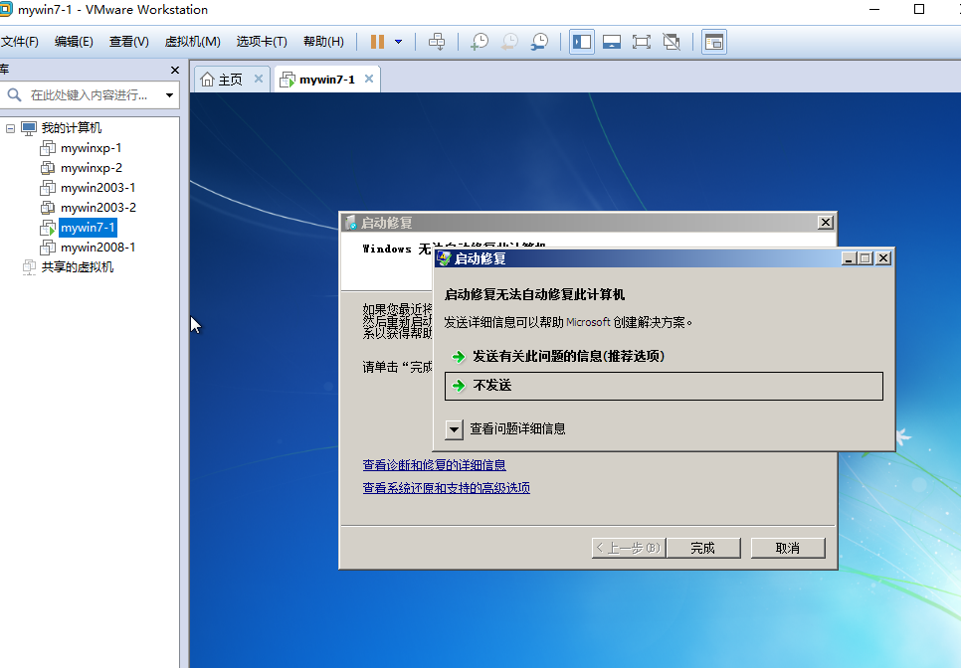Select 共享的虚拟机 in the library
The image size is (961, 668).
tap(78, 267)
